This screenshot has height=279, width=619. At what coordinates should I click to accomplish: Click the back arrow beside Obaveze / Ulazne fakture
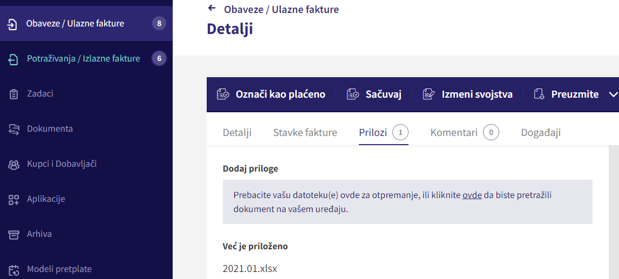tap(212, 8)
